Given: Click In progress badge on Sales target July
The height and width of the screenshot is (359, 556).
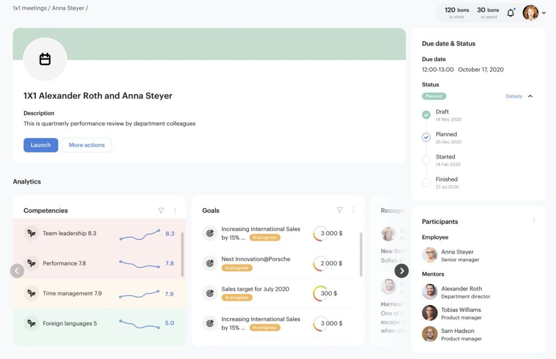Looking at the screenshot, I should coord(237,298).
